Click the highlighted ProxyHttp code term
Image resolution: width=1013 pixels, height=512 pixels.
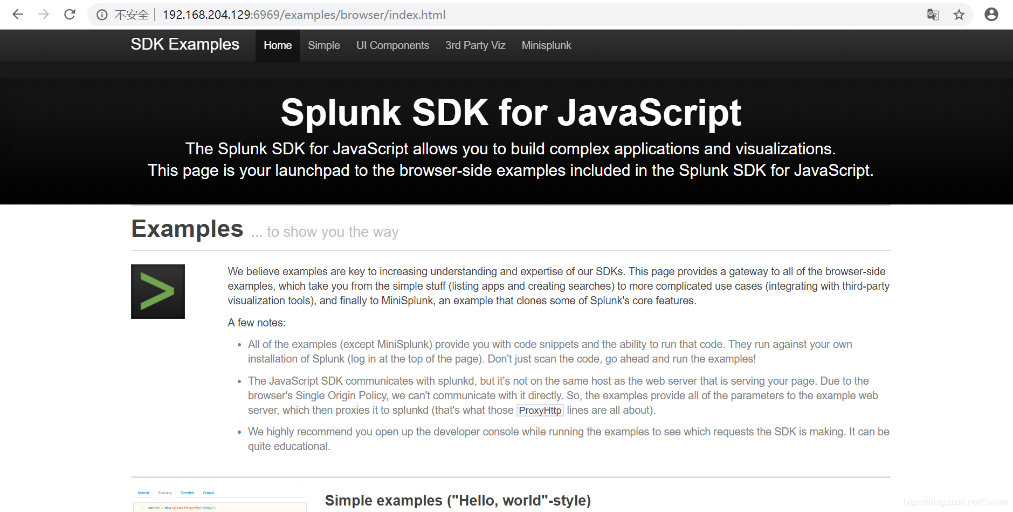[540, 411]
